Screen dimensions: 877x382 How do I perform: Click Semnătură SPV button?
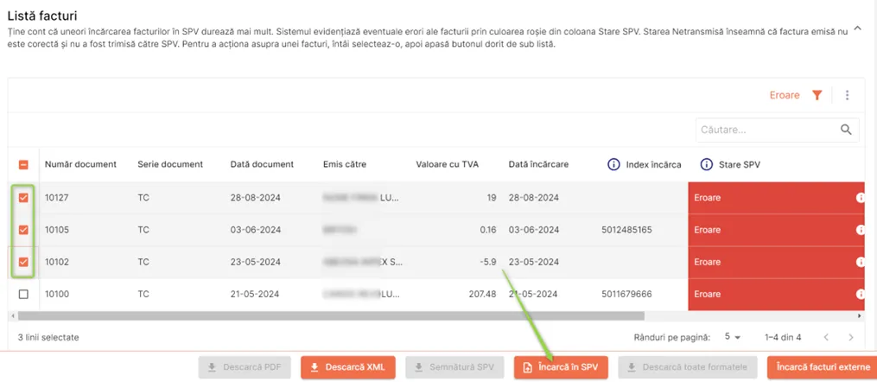click(x=454, y=367)
